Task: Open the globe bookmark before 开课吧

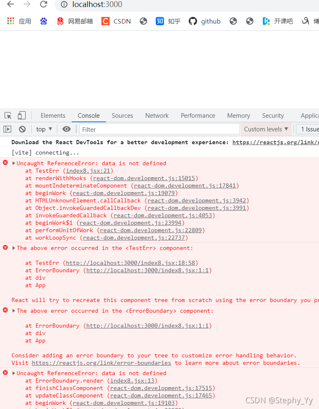Action: [250, 21]
